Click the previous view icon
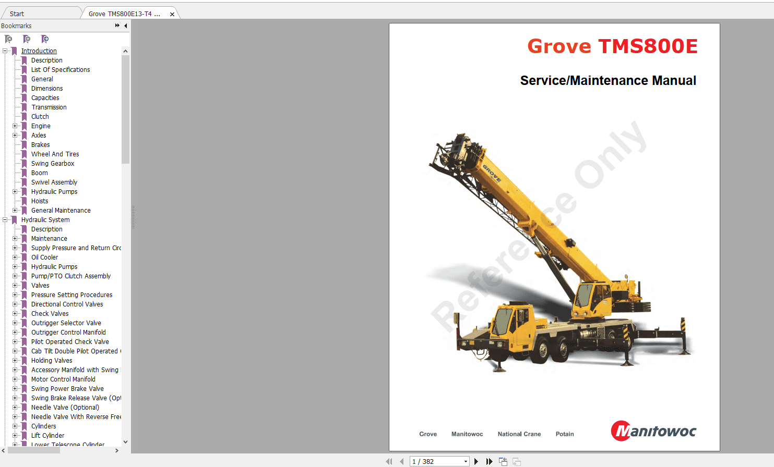 [x=503, y=461]
